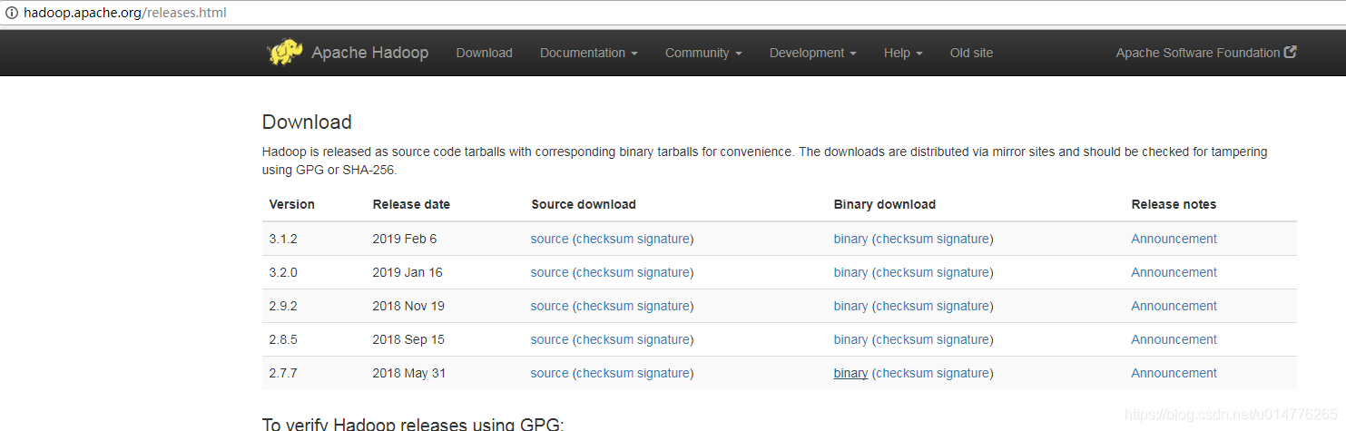Open the Apache Hadoop home brand link
1346x431 pixels.
(x=369, y=53)
